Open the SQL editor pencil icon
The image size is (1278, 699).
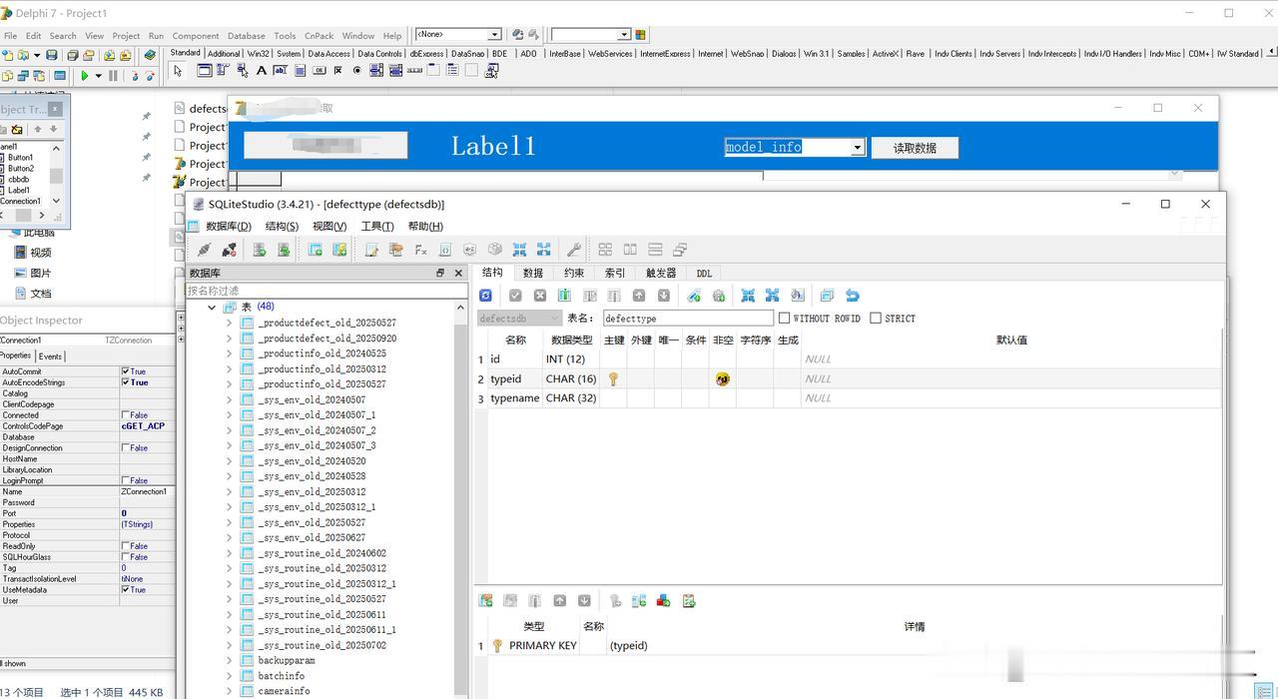click(x=371, y=250)
